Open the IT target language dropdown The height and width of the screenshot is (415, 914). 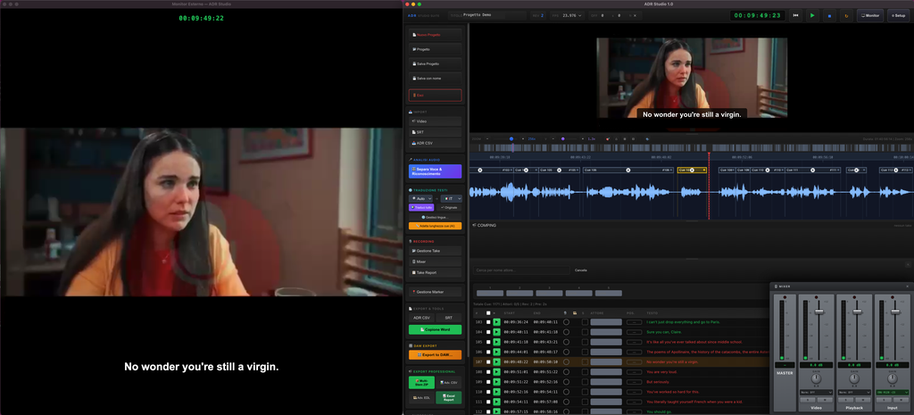pyautogui.click(x=451, y=199)
